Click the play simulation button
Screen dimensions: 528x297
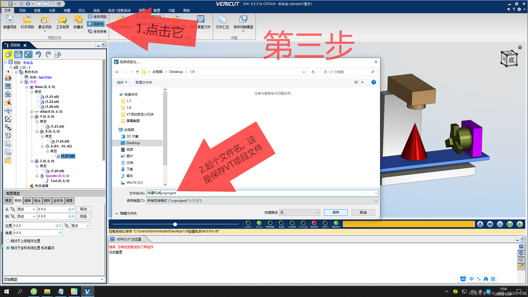[x=520, y=224]
